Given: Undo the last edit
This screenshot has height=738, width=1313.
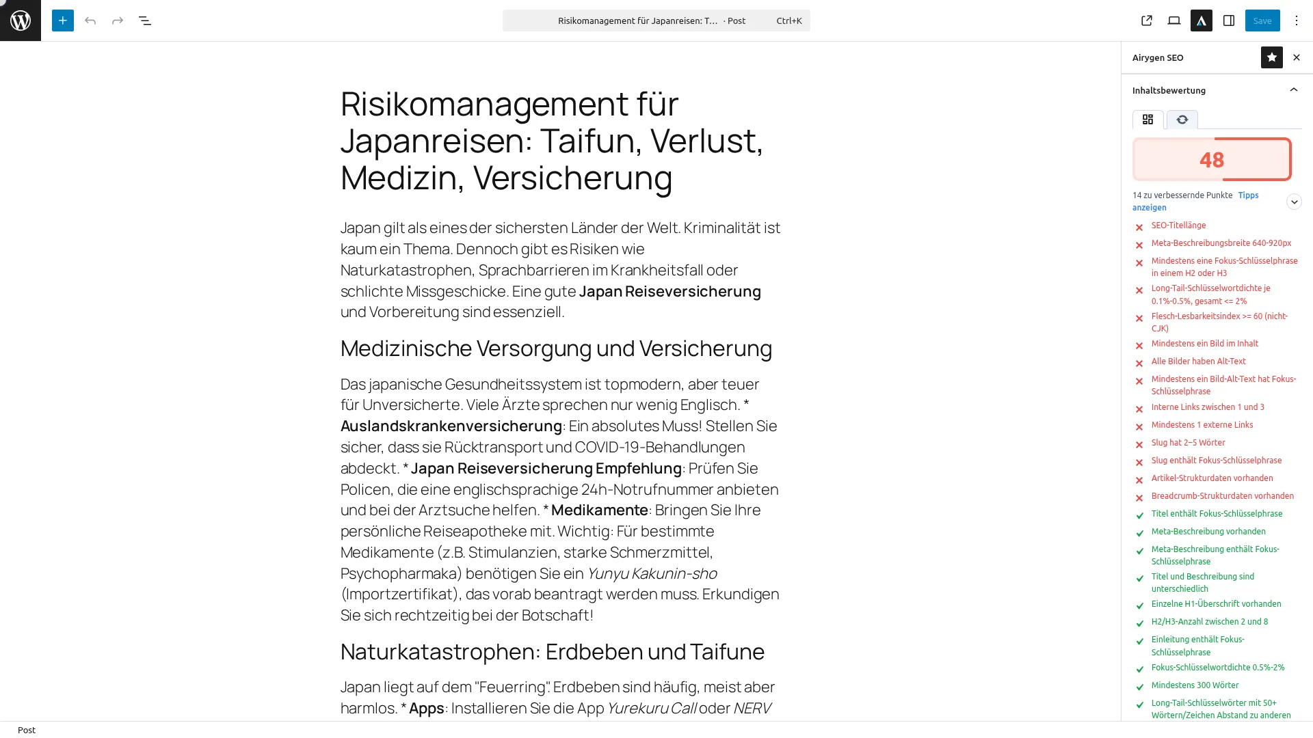Looking at the screenshot, I should click(90, 20).
